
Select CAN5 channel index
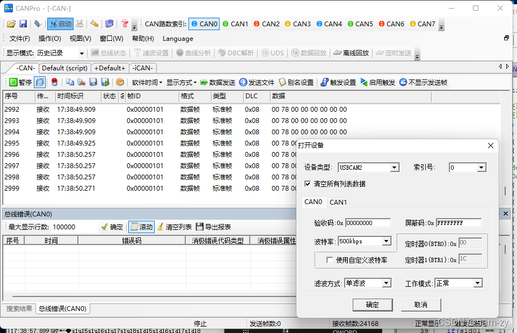(x=360, y=24)
